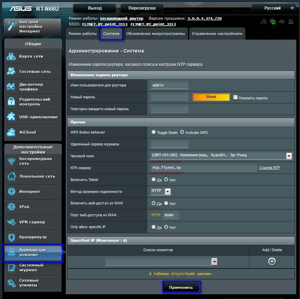The height and width of the screenshot is (299, 300).
Task: Select Да for Only allow specific IP
Action: tap(154, 227)
